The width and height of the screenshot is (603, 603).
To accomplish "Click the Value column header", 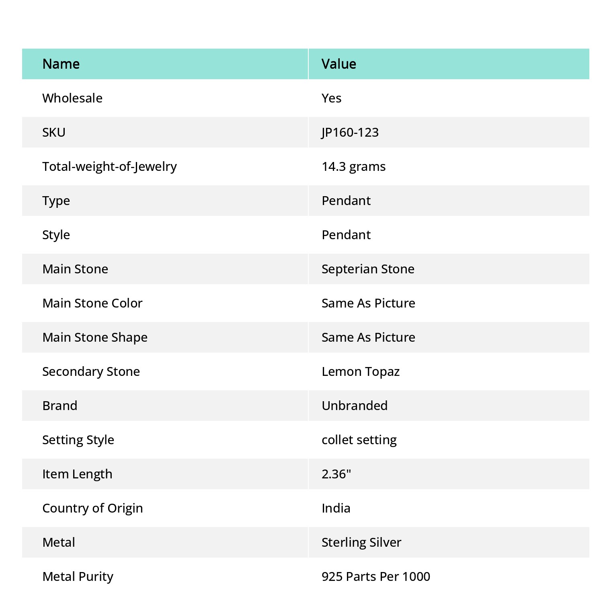I will tap(339, 64).
